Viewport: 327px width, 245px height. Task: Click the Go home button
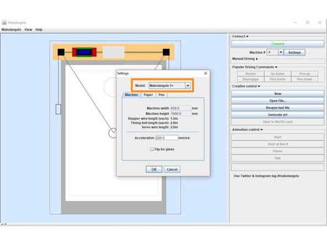[x=277, y=74]
